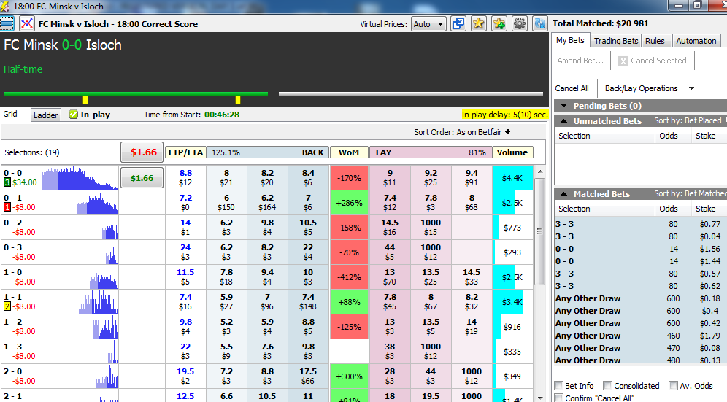Click the market chart icon beside the title
Image resolution: width=727 pixels, height=402 pixels.
(27, 23)
